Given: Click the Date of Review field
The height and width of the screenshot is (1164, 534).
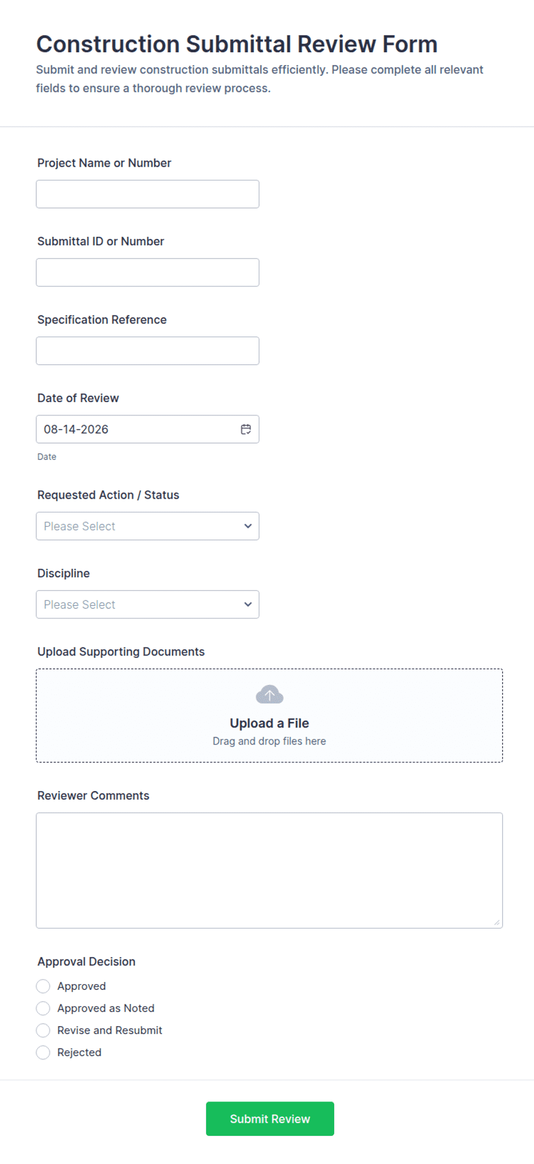Looking at the screenshot, I should coord(148,429).
